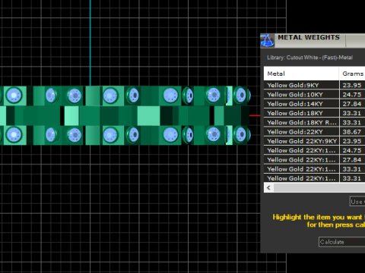Click the 24.75 grams value for Yellow Gold:10KY
Image resolution: width=365 pixels, height=273 pixels.
tap(352, 95)
